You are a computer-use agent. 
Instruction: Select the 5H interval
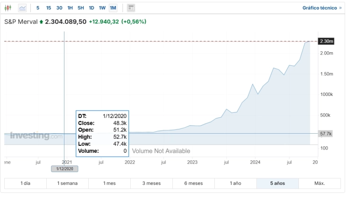81,8
